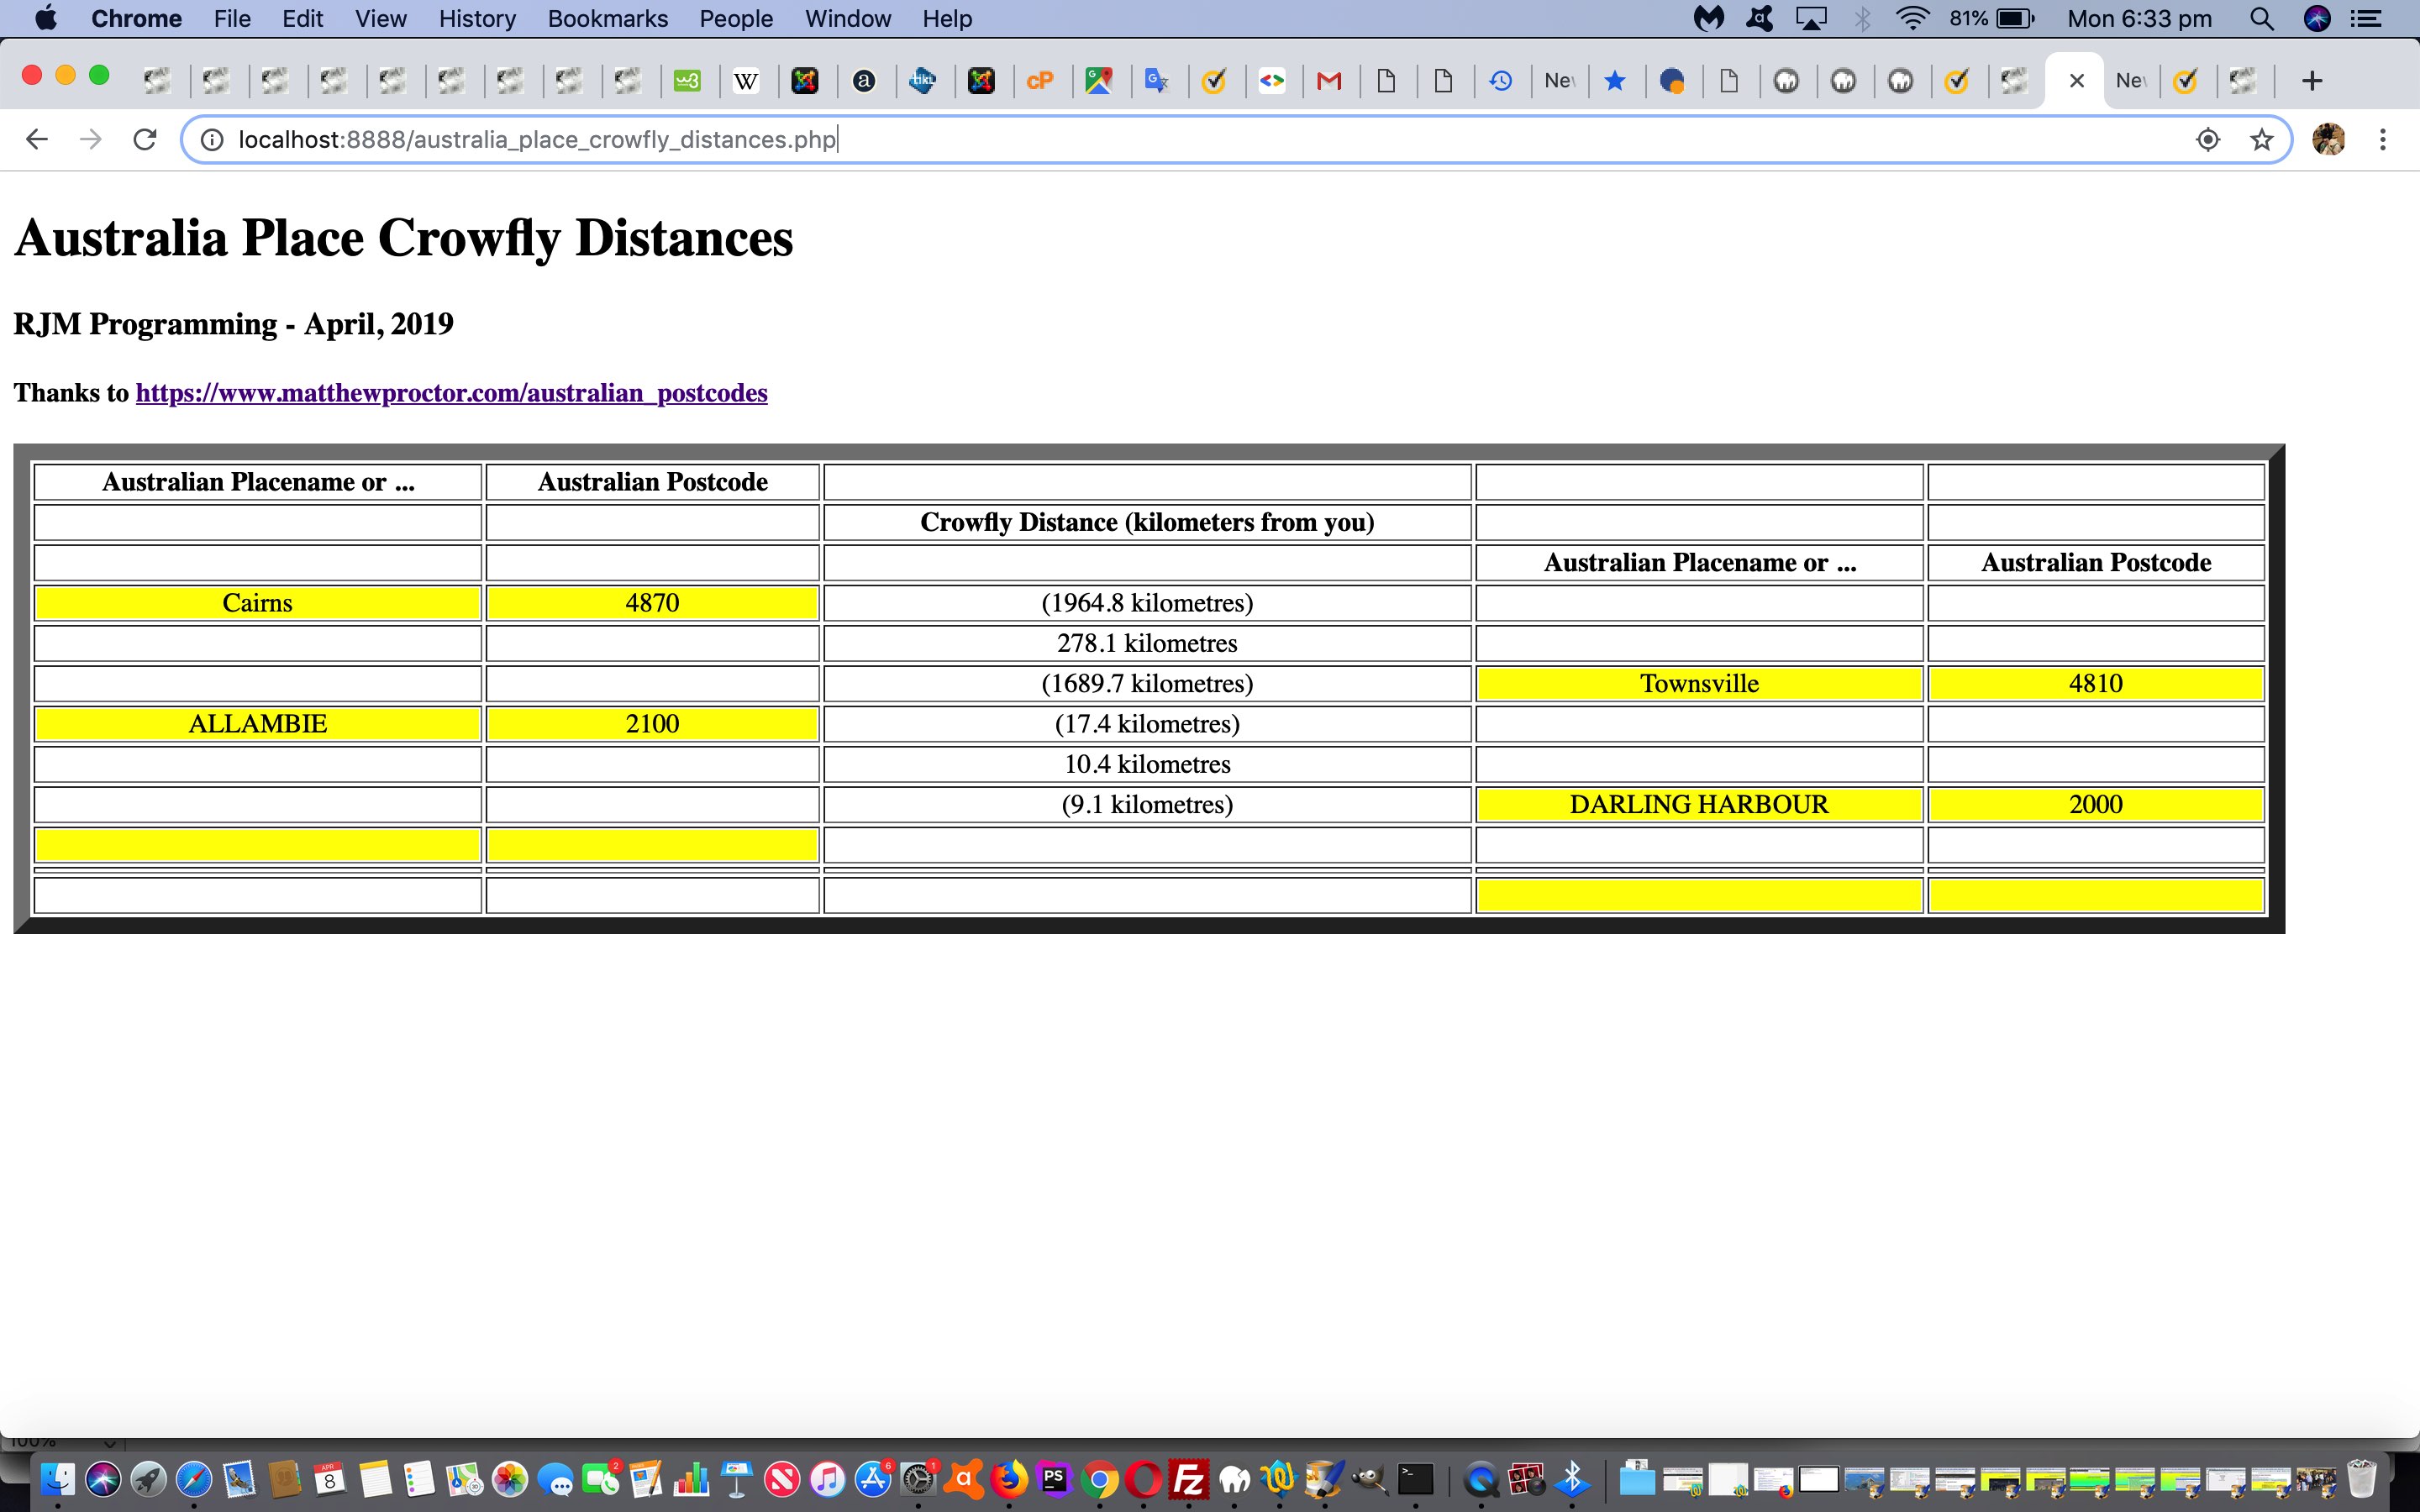Select the postcode 2100 cell
Screen dimensions: 2420x1512
652,724
